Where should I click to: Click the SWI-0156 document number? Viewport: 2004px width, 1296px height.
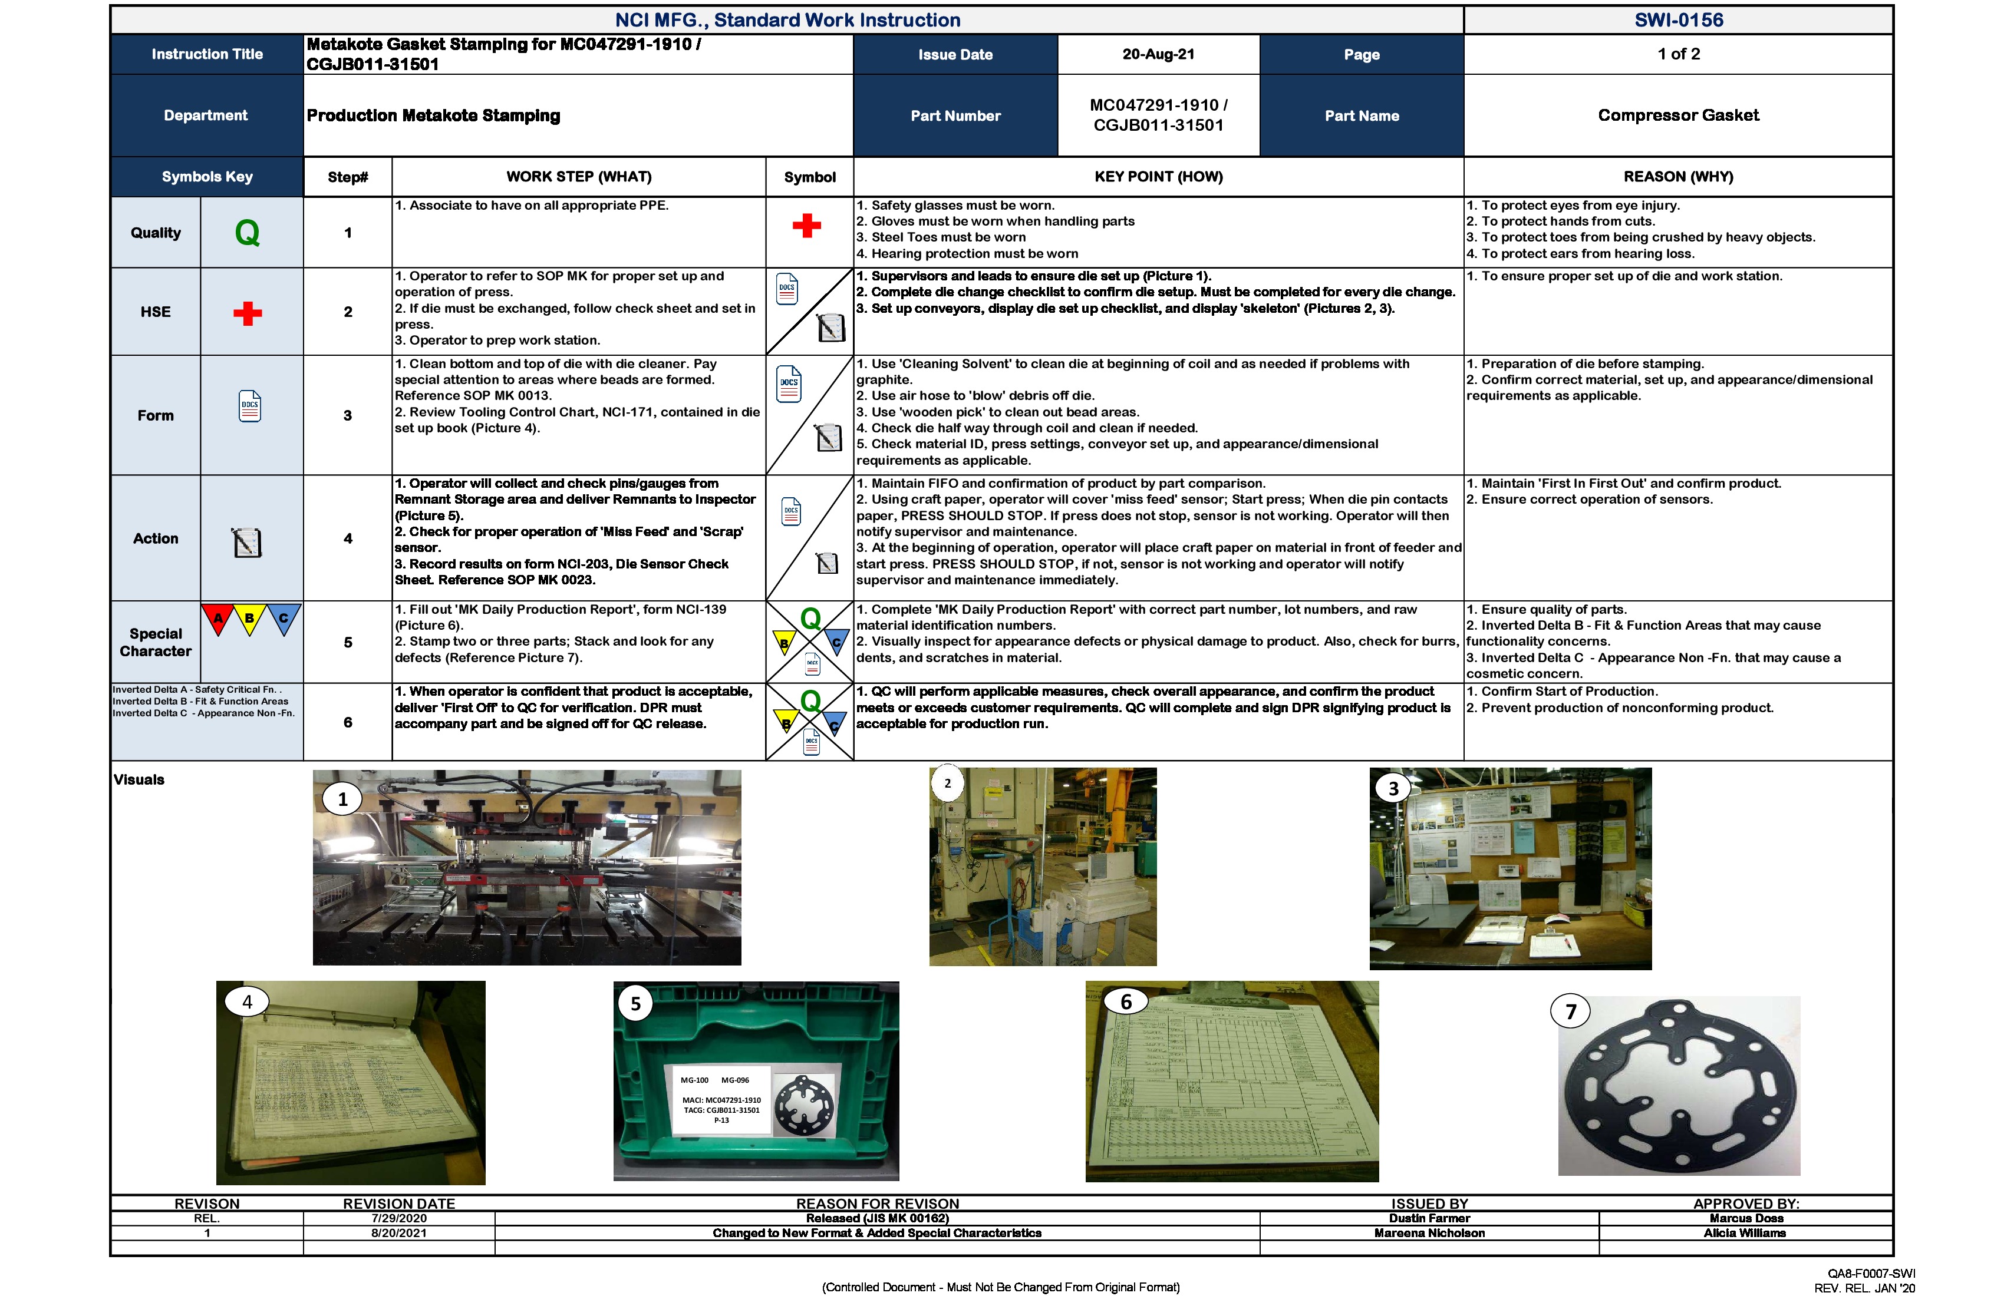tap(1679, 18)
